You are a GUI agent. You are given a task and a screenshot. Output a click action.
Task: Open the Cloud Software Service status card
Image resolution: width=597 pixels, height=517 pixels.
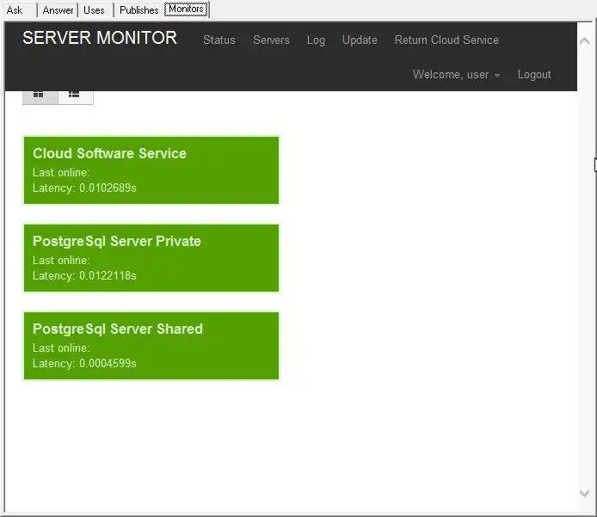click(151, 170)
